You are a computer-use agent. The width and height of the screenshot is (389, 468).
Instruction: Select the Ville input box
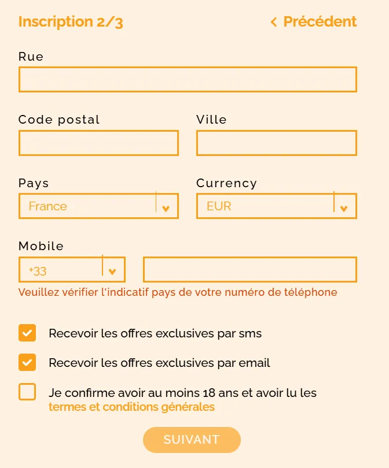pos(276,143)
